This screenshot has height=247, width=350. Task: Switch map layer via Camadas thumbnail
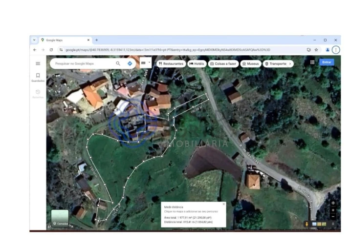click(60, 218)
